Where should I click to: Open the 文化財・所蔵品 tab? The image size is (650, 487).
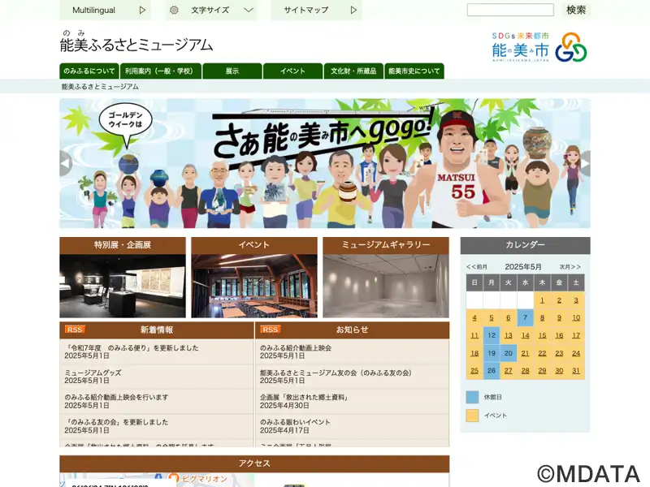[353, 71]
